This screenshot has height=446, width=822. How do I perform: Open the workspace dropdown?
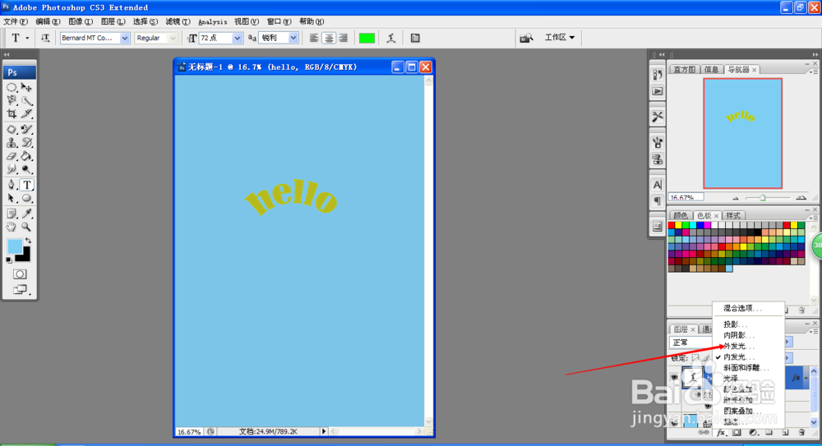click(x=559, y=37)
